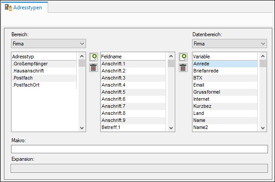Viewport: 275px width, 182px height.
Task: Select the Name variable
Action: (x=225, y=121)
